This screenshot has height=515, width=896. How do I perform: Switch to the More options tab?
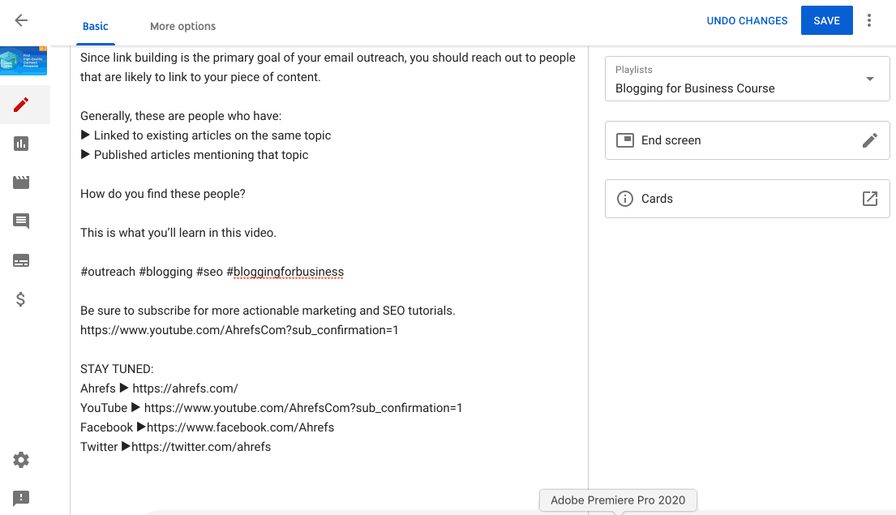182,26
